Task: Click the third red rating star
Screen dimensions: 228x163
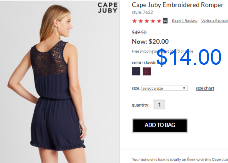Action: click(x=147, y=21)
